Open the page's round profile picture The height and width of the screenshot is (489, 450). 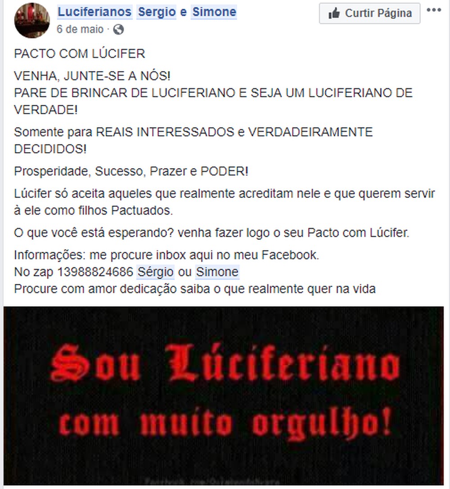point(32,21)
